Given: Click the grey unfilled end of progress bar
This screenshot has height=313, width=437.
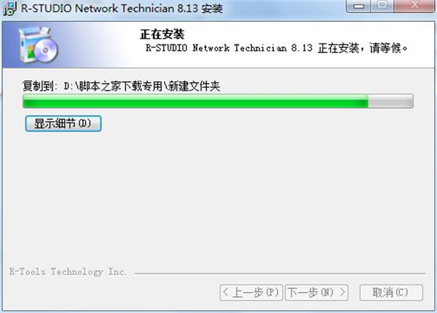Looking at the screenshot, I should [x=390, y=101].
